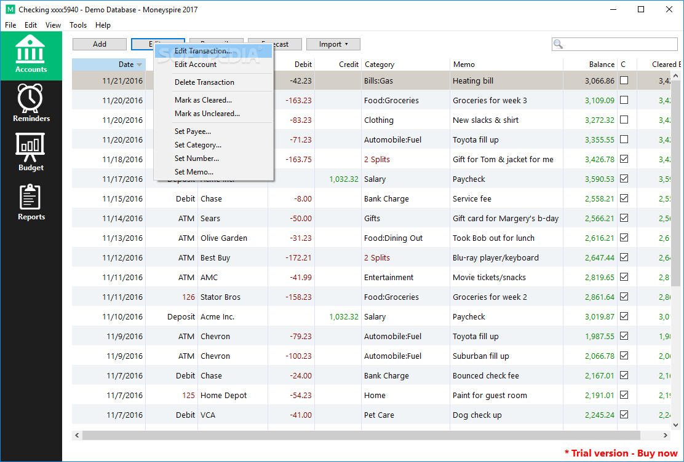The height and width of the screenshot is (462, 684).
Task: Click the vertical scrollbar down arrow
Action: (x=676, y=425)
